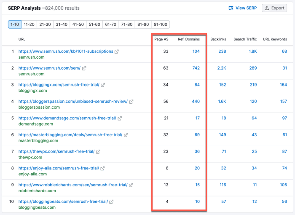Open external link icon for thewpx.com URL
This screenshot has width=295, height=215.
(x=98, y=152)
